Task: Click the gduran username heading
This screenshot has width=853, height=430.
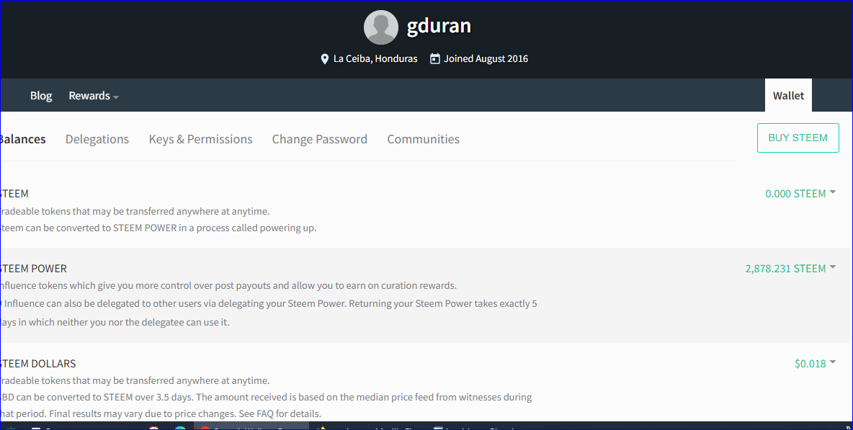Action: pyautogui.click(x=439, y=26)
